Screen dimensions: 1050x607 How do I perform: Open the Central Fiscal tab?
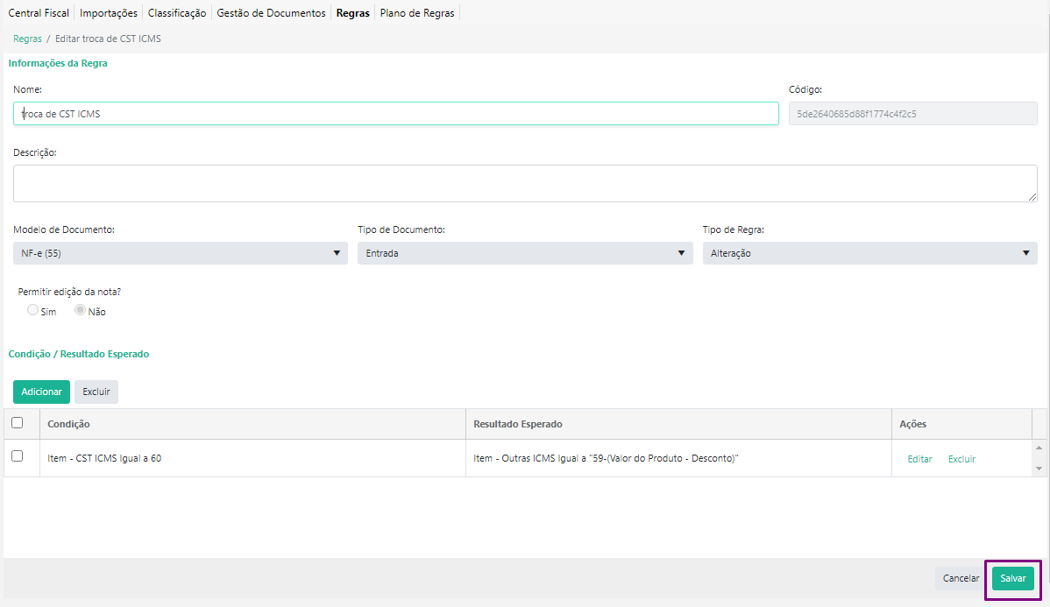39,13
